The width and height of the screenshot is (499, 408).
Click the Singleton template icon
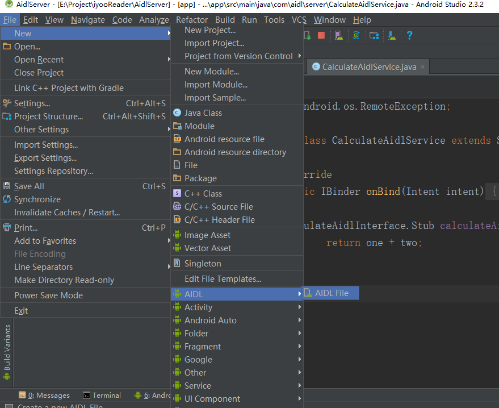click(x=177, y=263)
